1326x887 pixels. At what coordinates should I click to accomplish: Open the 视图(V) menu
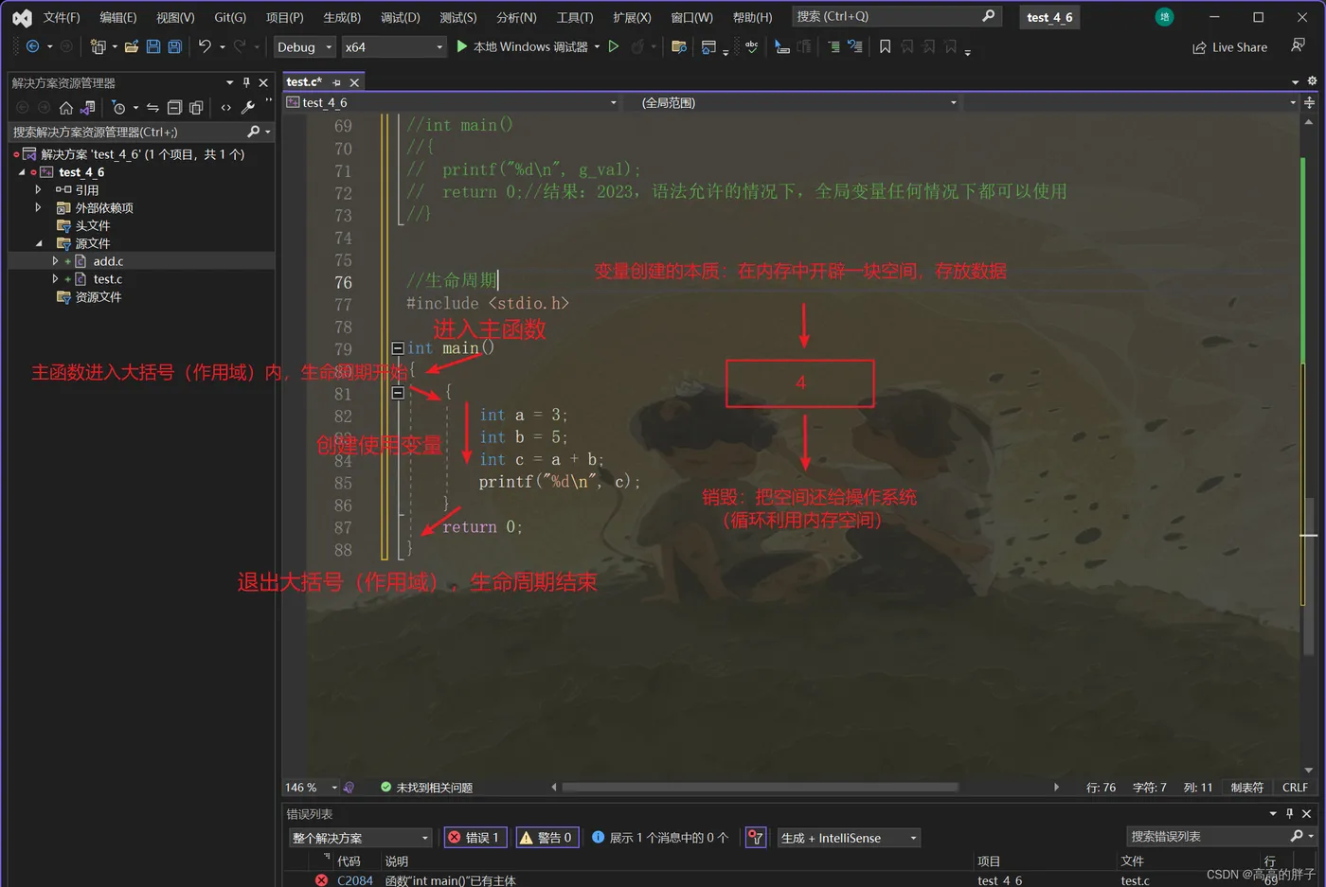click(x=175, y=17)
